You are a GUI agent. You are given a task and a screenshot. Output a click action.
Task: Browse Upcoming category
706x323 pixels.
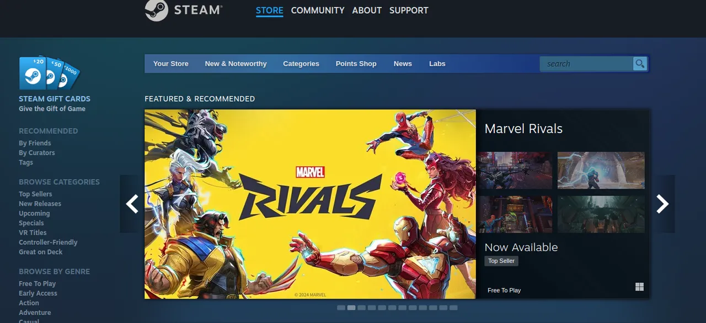tap(34, 213)
